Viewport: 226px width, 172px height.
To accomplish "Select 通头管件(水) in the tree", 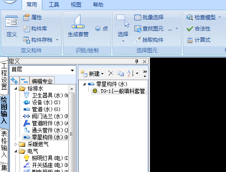I will pyautogui.click(x=45, y=130).
